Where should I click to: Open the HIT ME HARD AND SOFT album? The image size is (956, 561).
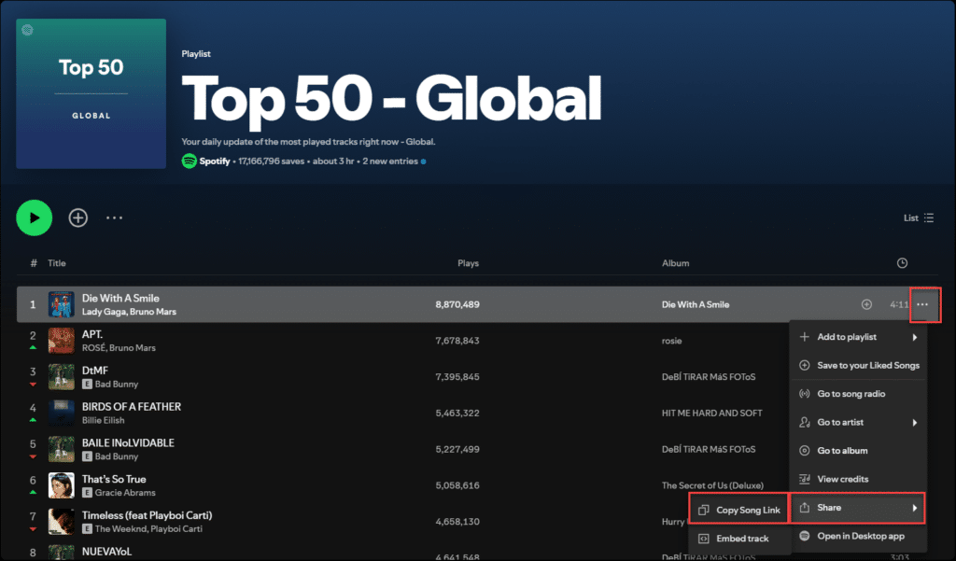tap(712, 413)
